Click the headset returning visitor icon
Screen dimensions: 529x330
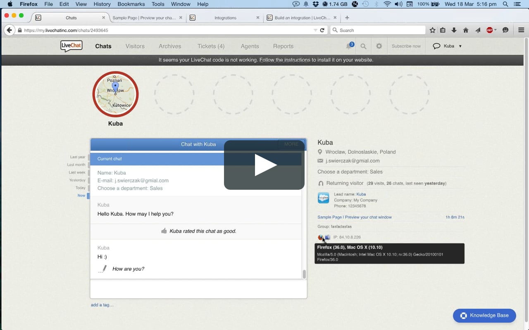(321, 183)
